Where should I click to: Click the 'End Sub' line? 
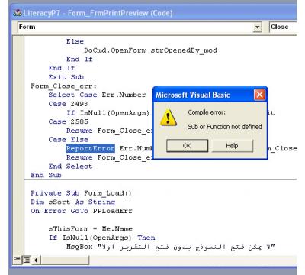click(46, 176)
